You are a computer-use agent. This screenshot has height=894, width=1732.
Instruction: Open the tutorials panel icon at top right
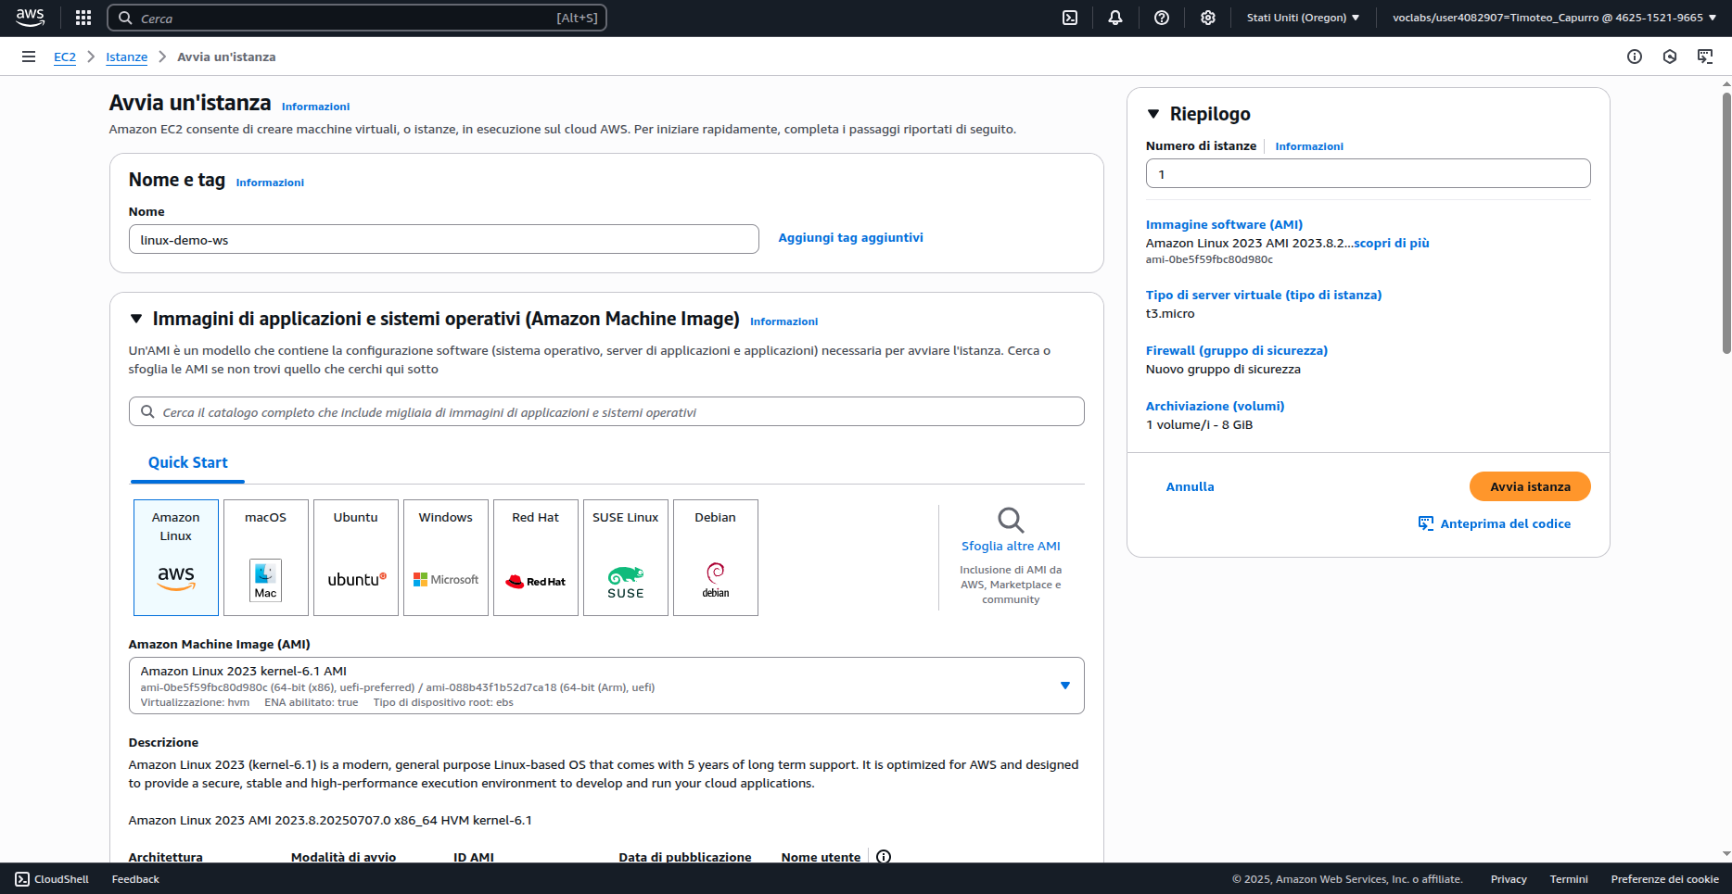[x=1705, y=57]
